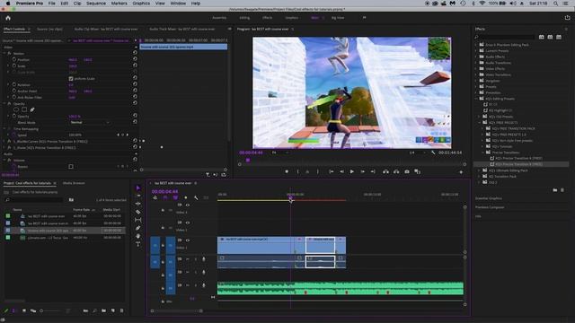Image resolution: width=575 pixels, height=323 pixels.
Task: Select the Ripple Edit tool
Action: point(137,204)
